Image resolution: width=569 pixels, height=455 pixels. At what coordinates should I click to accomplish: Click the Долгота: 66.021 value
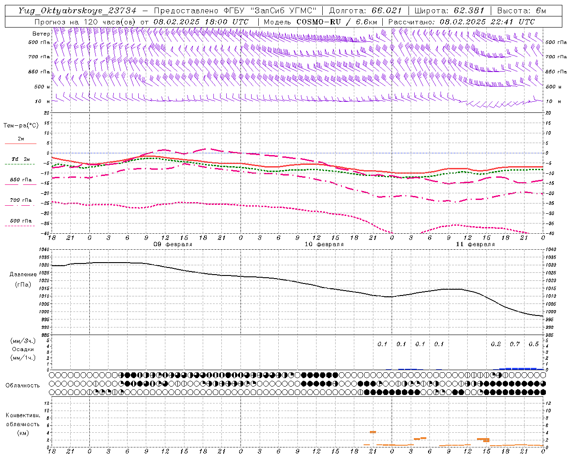pyautogui.click(x=365, y=11)
